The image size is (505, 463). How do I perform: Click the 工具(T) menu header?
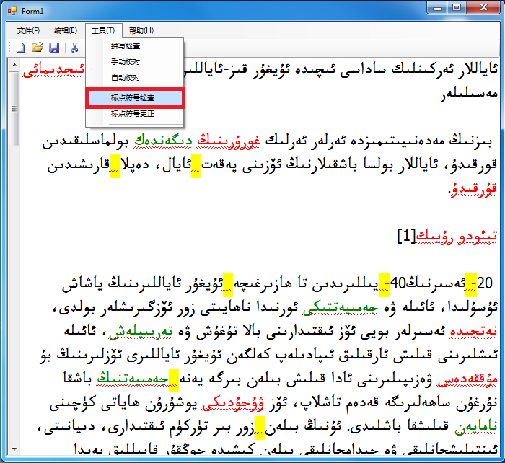pos(103,30)
